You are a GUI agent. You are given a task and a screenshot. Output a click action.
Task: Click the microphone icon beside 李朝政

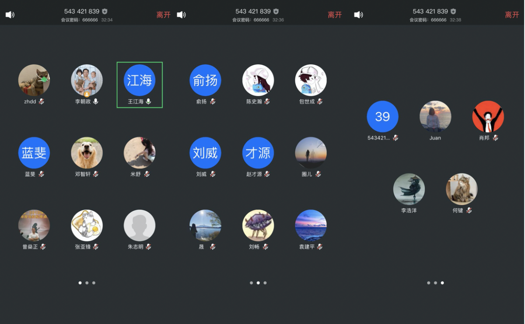[x=96, y=102]
